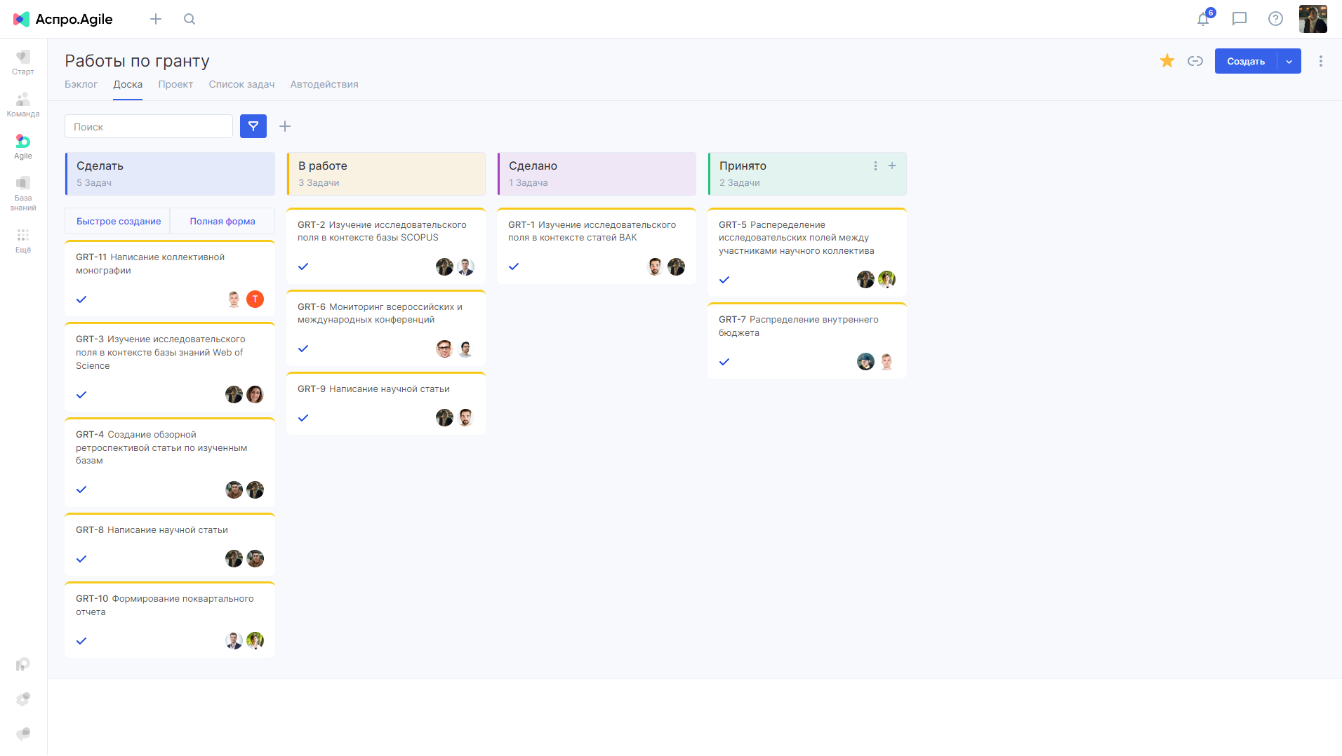This screenshot has width=1342, height=756.
Task: Toggle checkmark on GRT-4 card
Action: tap(81, 490)
